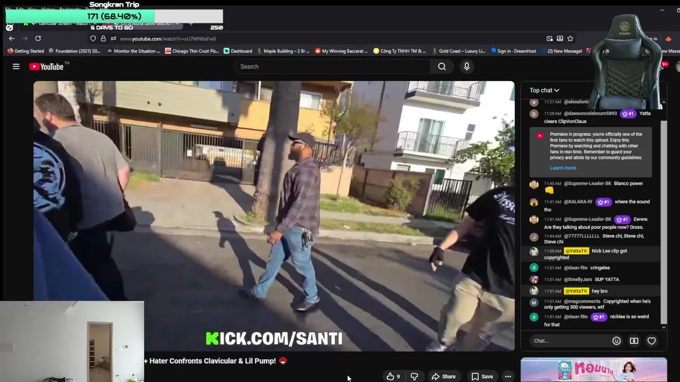This screenshot has width=680, height=382.
Task: Open the Dashboard bookmark
Action: click(x=238, y=51)
